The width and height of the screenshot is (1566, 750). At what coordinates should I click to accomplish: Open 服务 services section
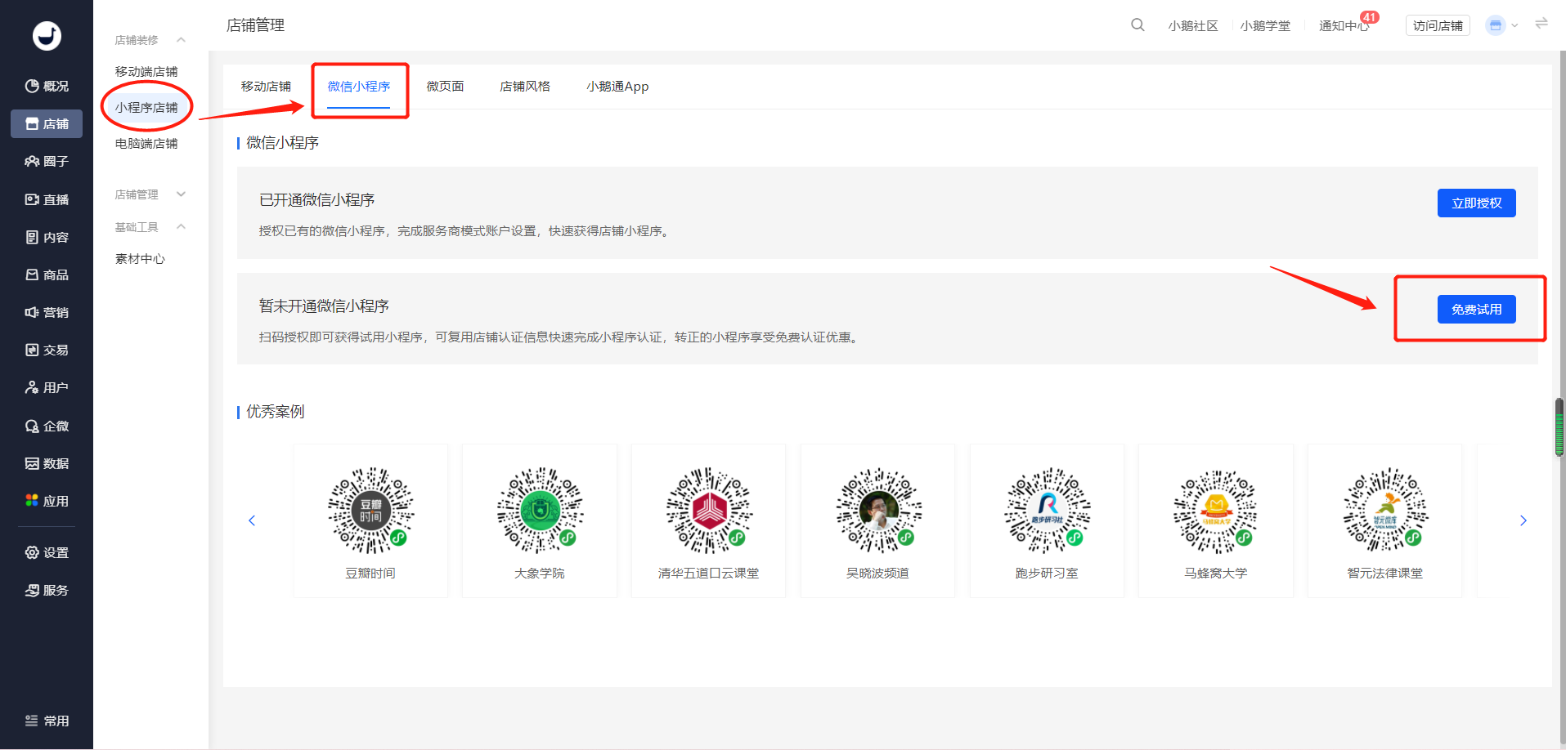click(x=47, y=590)
